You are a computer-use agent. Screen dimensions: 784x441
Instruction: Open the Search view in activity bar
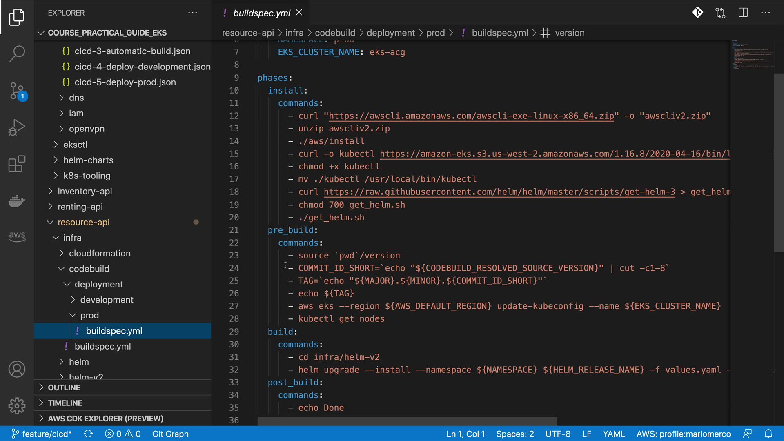tap(17, 53)
